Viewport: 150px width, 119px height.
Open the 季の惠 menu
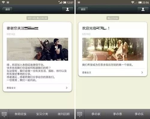(118, 114)
